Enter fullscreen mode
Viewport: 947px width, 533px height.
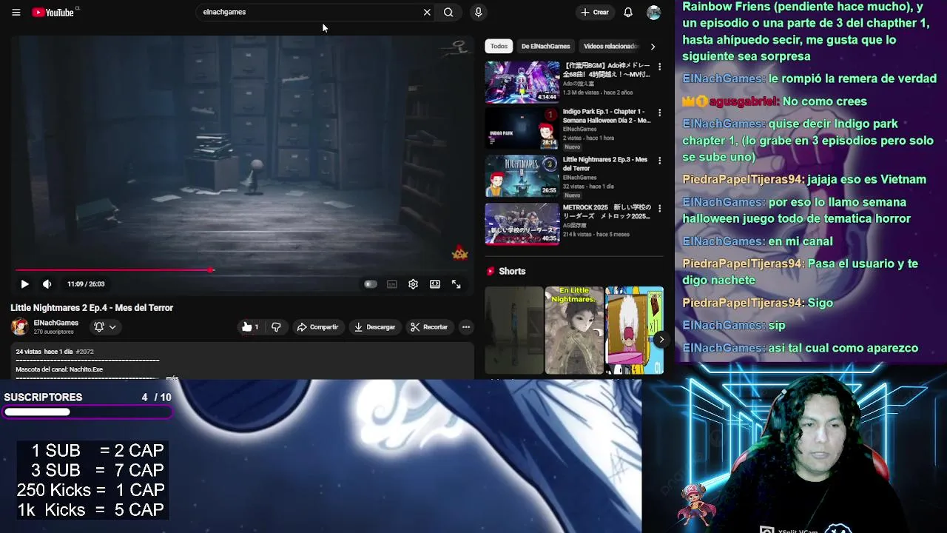pos(456,284)
